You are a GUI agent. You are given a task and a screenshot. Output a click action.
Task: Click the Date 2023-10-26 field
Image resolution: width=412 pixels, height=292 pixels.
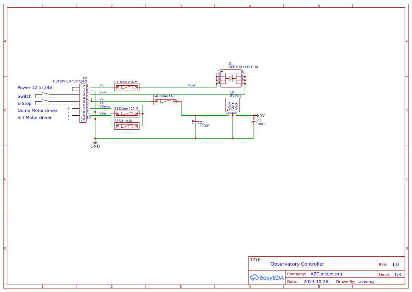316,281
